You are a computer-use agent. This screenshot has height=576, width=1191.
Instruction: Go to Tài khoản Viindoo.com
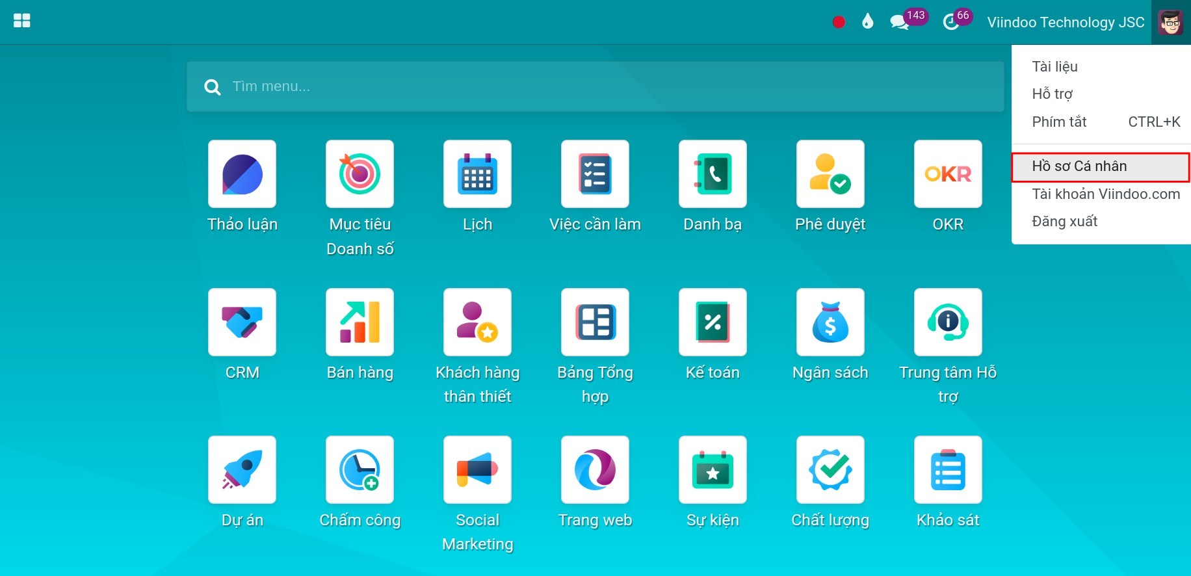coord(1101,194)
